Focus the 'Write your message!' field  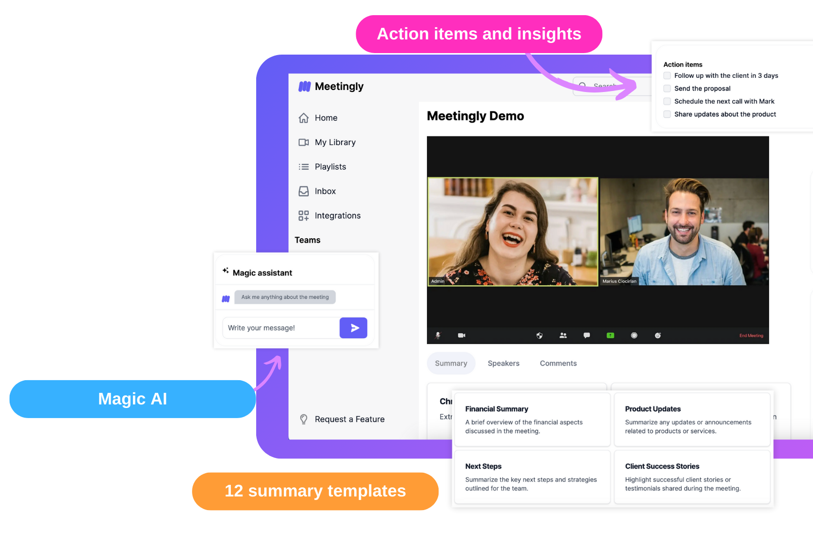coord(281,328)
